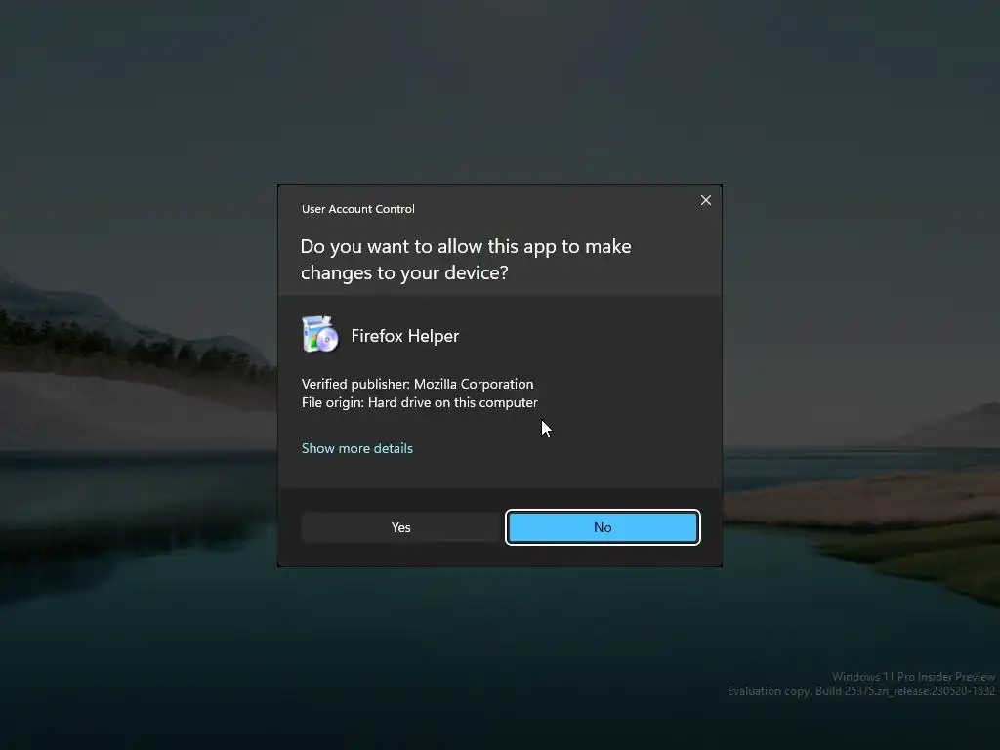Click the Verified publisher: Mozilla Corporation text

click(x=418, y=384)
